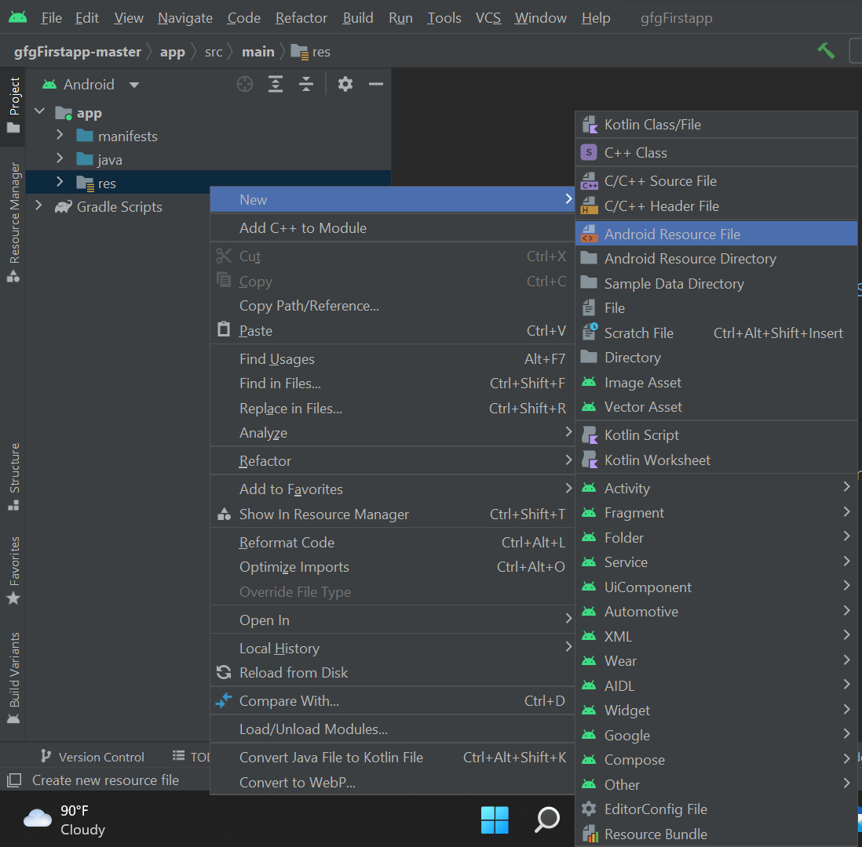Viewport: 862px width, 847px height.
Task: Expand the Analyze submenu
Action: [392, 433]
